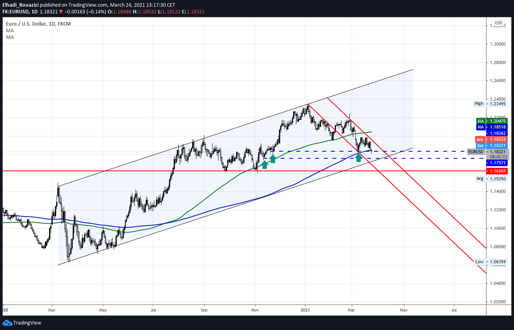This screenshot has height=330, width=514.
Task: Click the 1.04000 price axis tick
Action: point(498,283)
